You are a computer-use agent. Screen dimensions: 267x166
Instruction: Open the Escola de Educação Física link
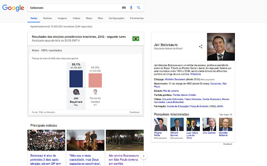pos(187,106)
